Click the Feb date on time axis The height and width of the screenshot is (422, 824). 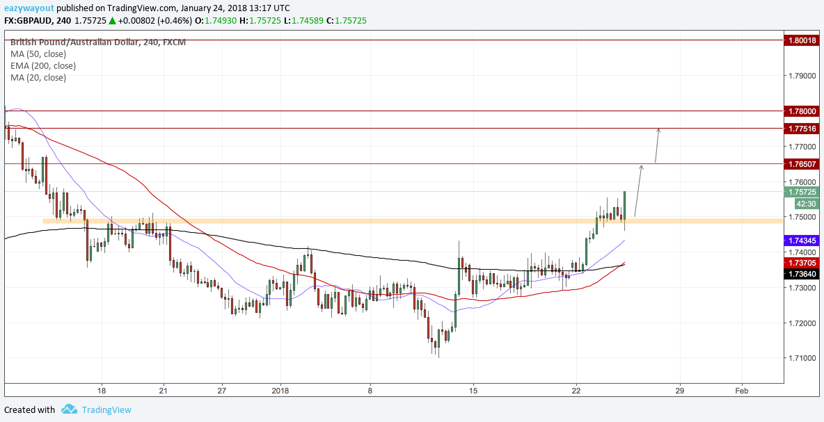(x=741, y=391)
